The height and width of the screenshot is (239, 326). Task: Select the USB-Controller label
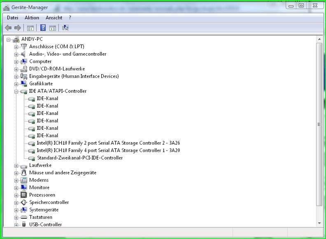(x=45, y=225)
